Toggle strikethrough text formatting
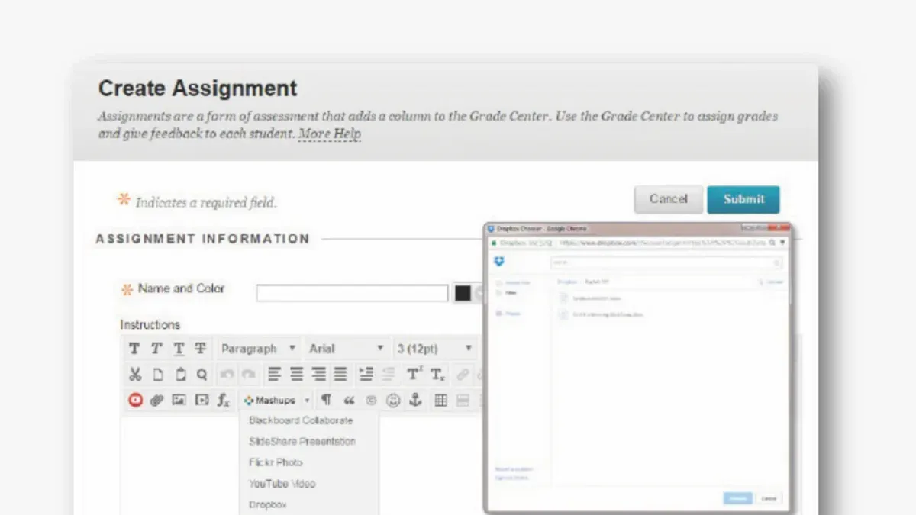916x515 pixels. coord(200,349)
